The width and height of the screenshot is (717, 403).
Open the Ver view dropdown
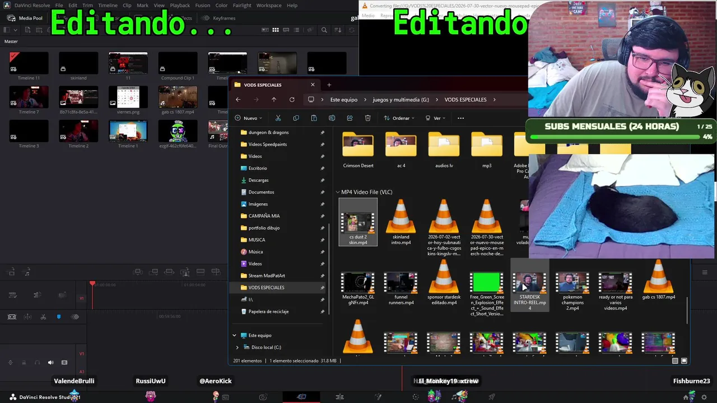435,118
